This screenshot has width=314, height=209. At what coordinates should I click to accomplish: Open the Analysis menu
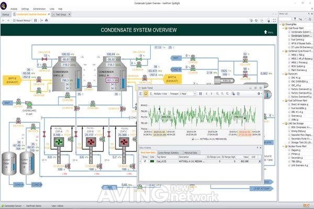(x=14, y=9)
